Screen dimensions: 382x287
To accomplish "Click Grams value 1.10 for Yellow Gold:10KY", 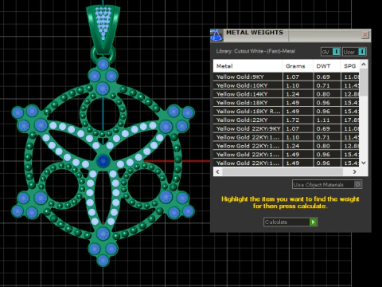I will pyautogui.click(x=293, y=85).
